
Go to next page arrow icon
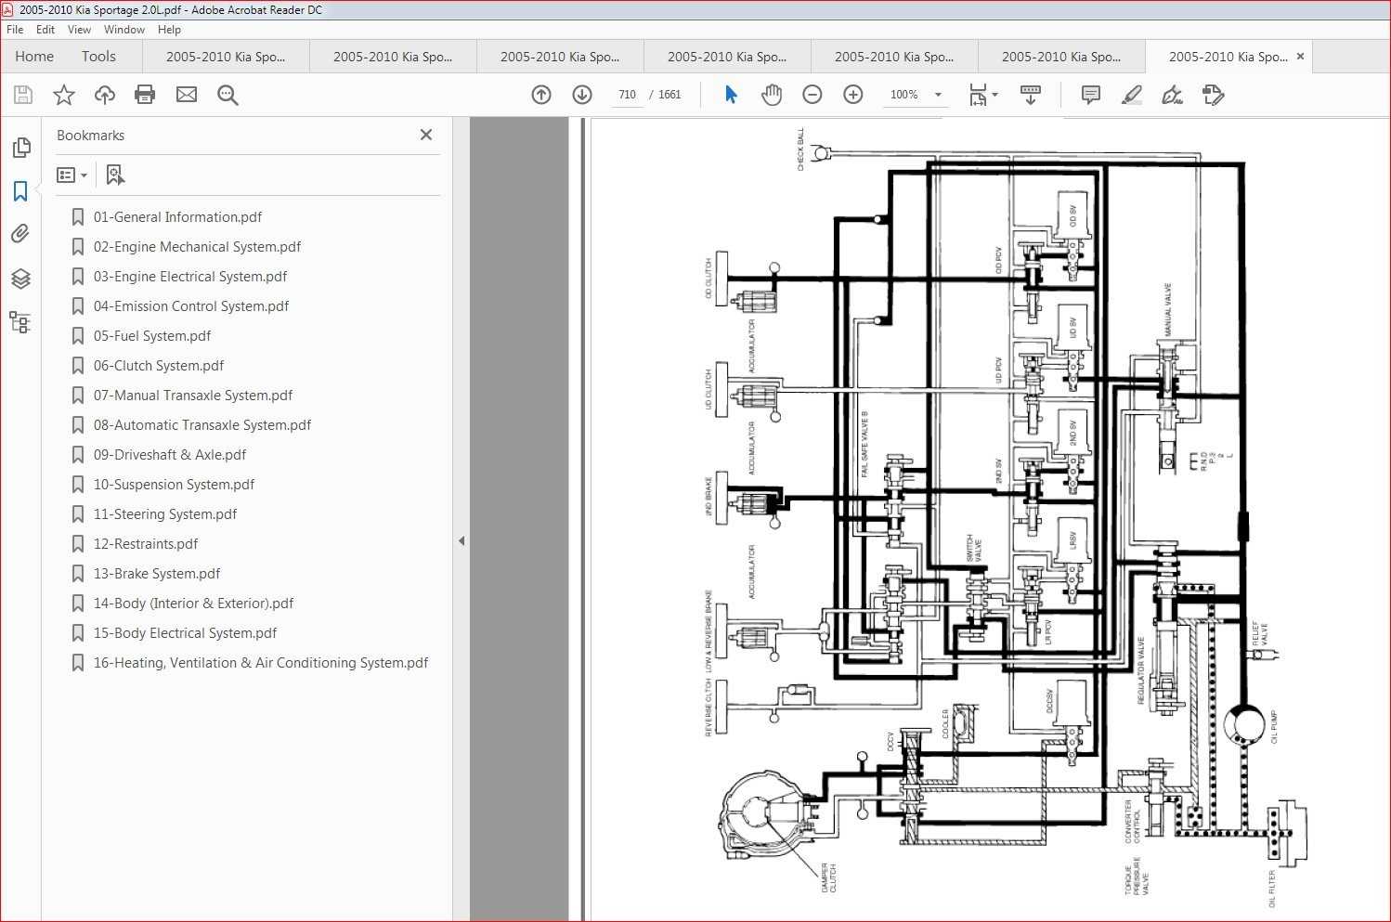pyautogui.click(x=582, y=95)
